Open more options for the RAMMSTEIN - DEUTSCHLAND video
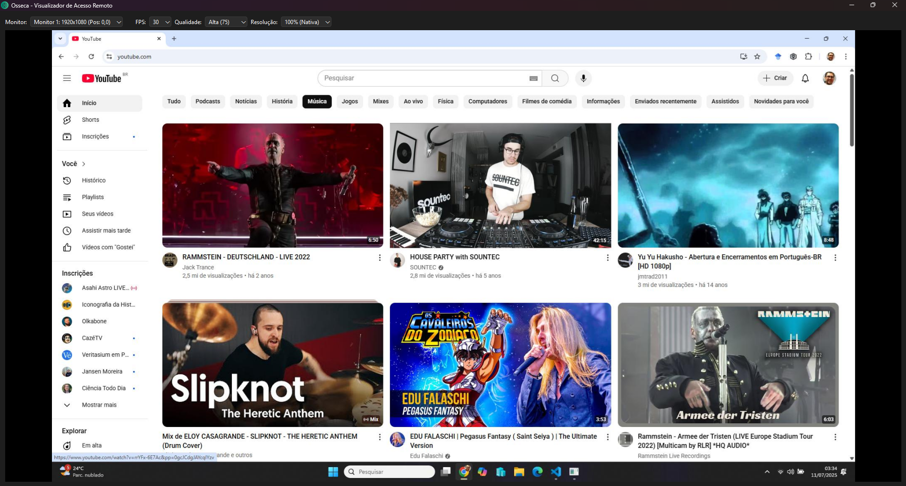Screen dimensions: 906x486 tap(380, 258)
